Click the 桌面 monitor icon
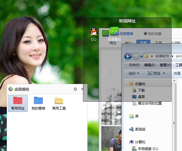This screenshot has width=182, height=151. point(134,97)
